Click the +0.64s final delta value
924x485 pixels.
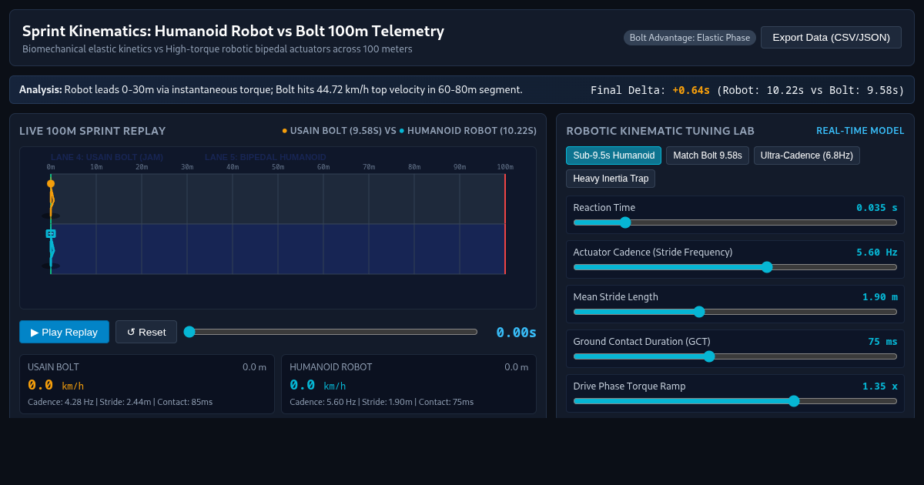click(691, 90)
